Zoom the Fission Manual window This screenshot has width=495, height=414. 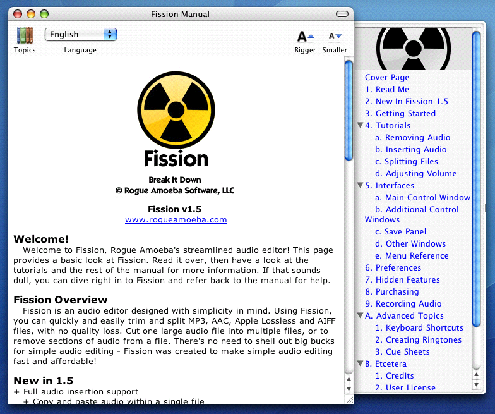44,14
